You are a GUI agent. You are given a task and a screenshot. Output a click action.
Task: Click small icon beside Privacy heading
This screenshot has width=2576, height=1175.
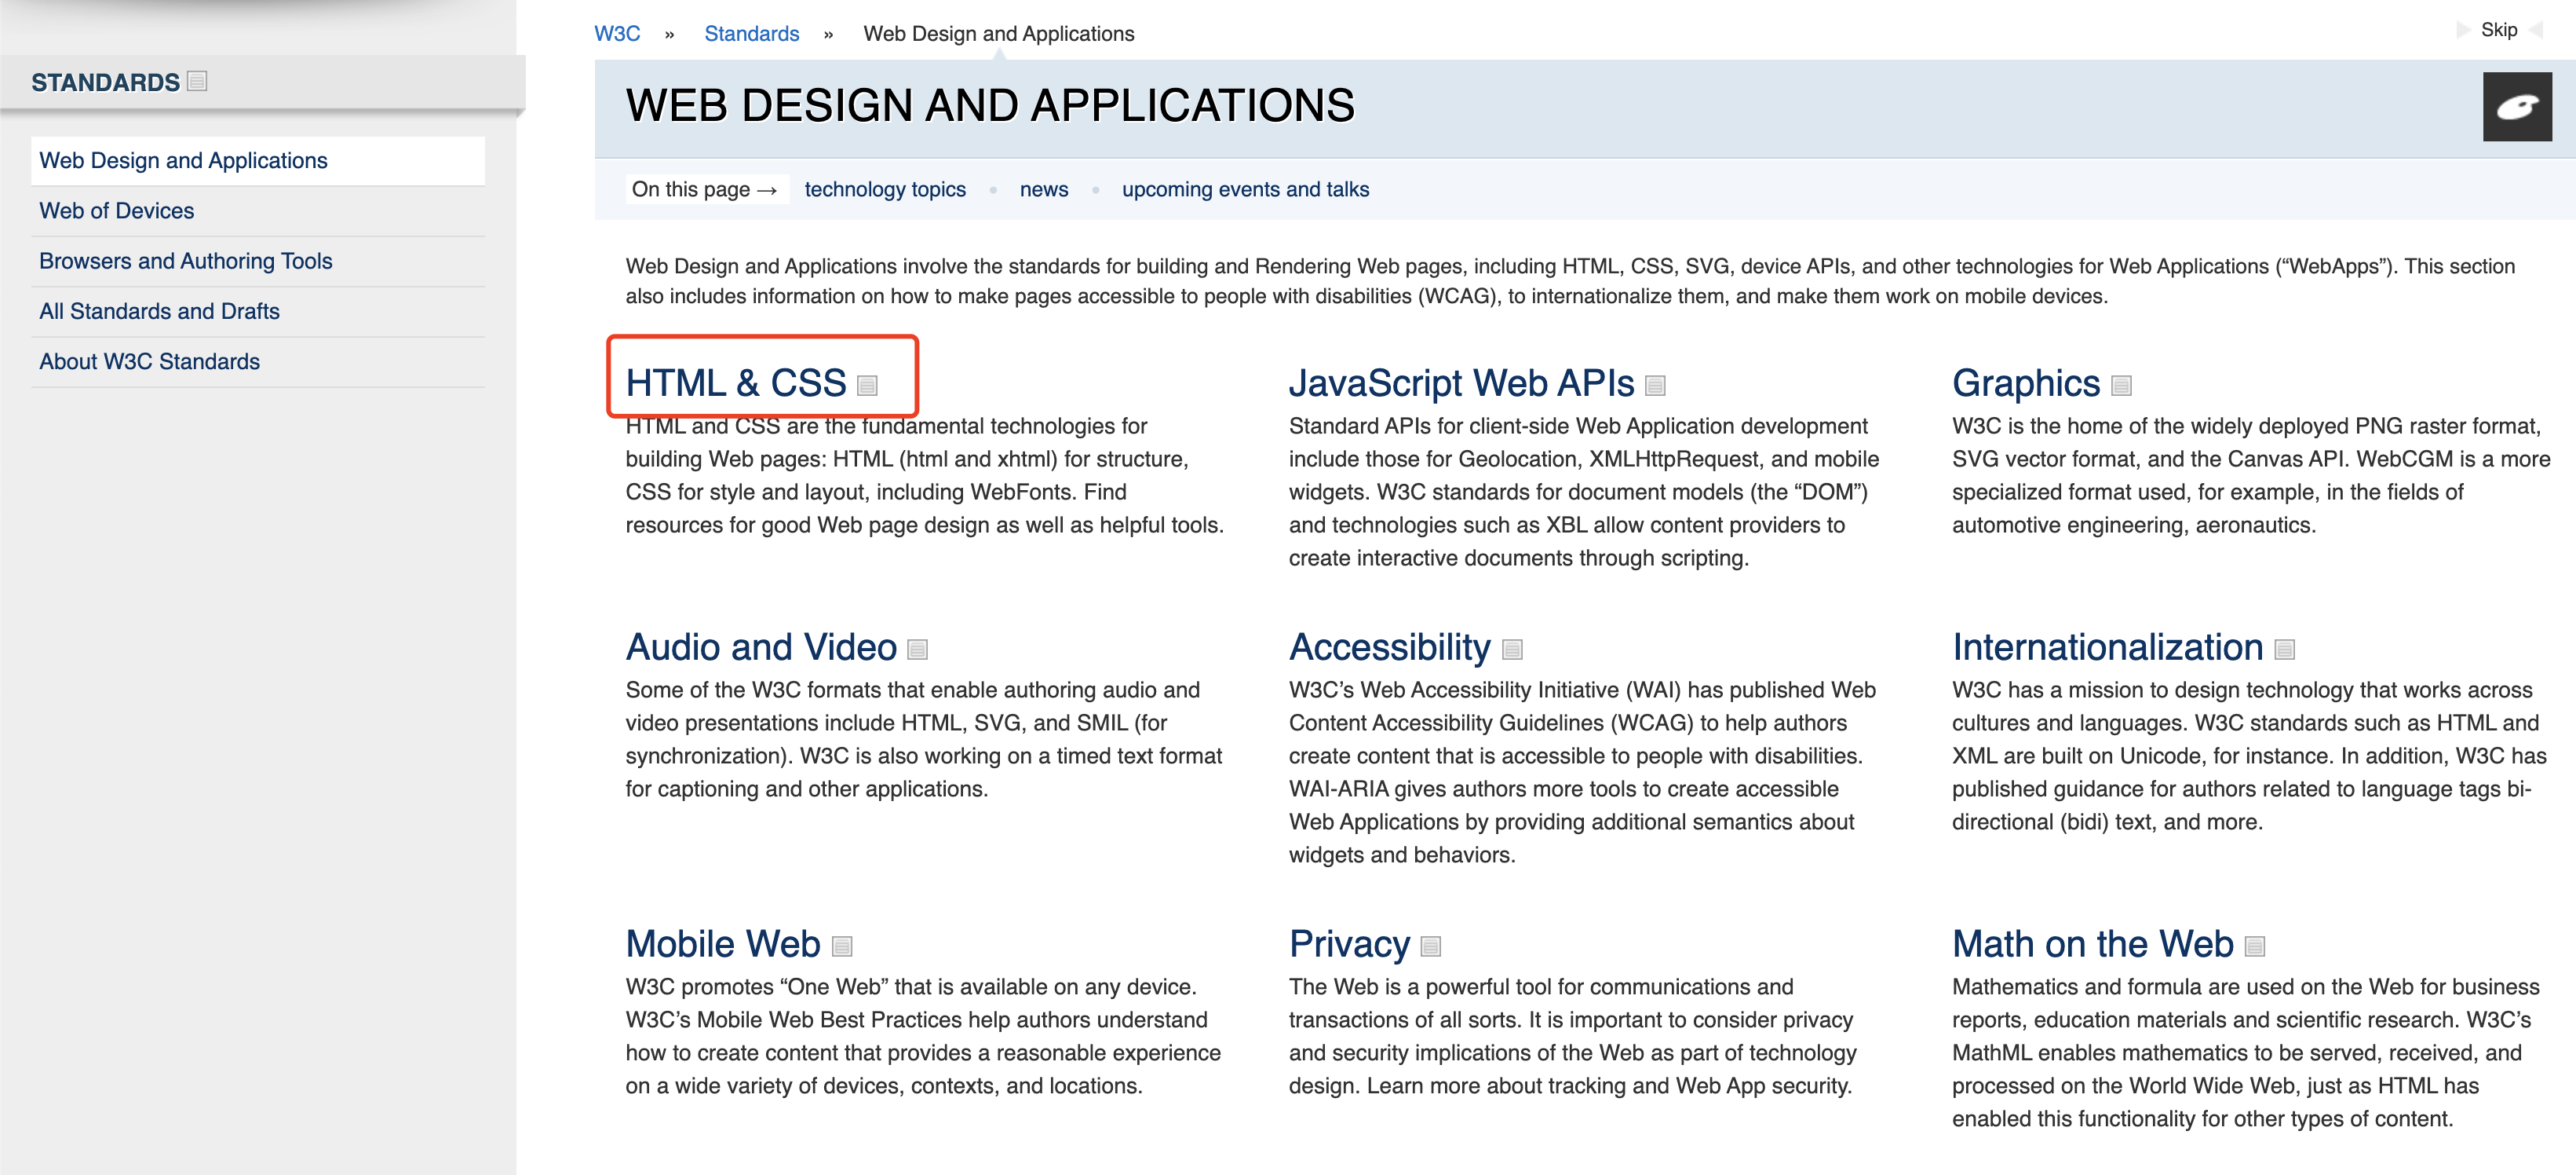click(x=1431, y=946)
